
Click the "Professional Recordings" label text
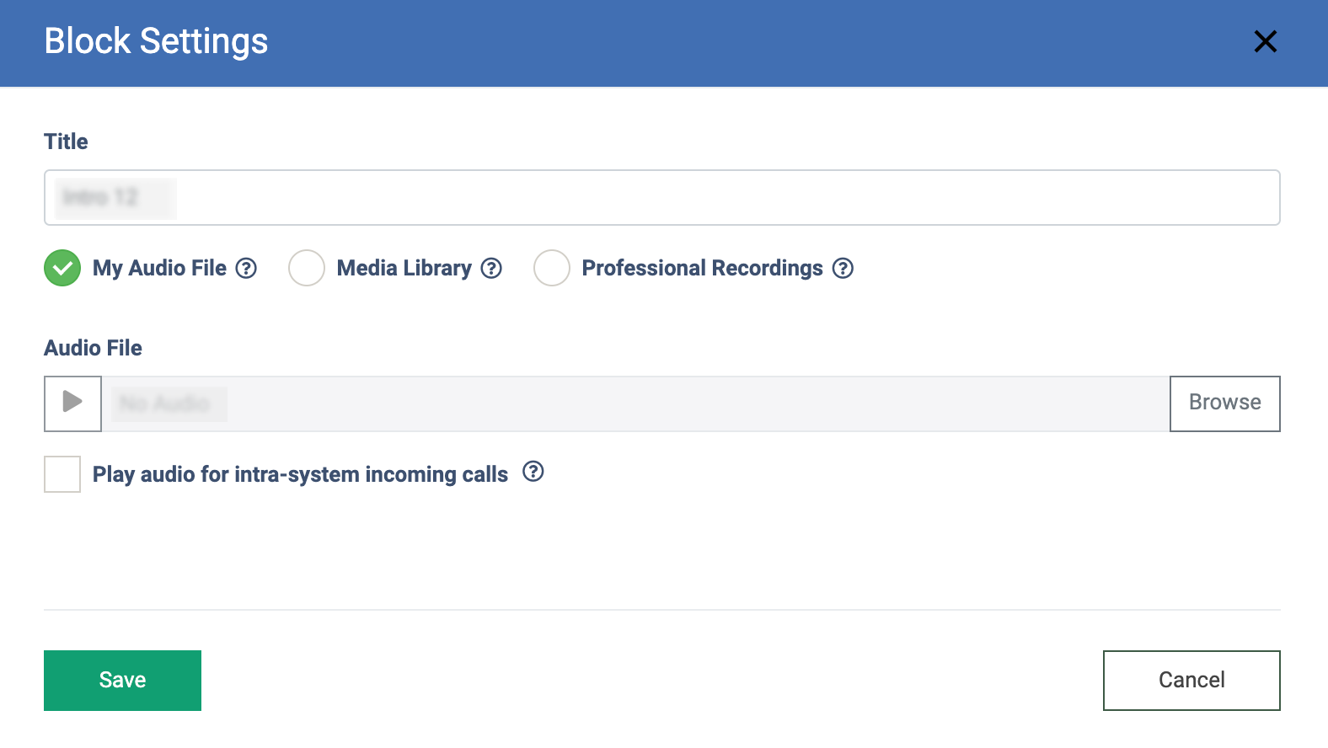[702, 268]
